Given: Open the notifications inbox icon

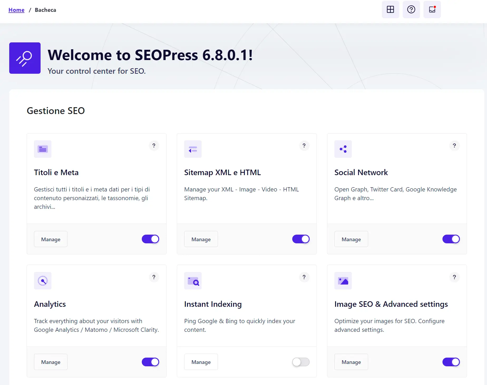Looking at the screenshot, I should point(432,9).
